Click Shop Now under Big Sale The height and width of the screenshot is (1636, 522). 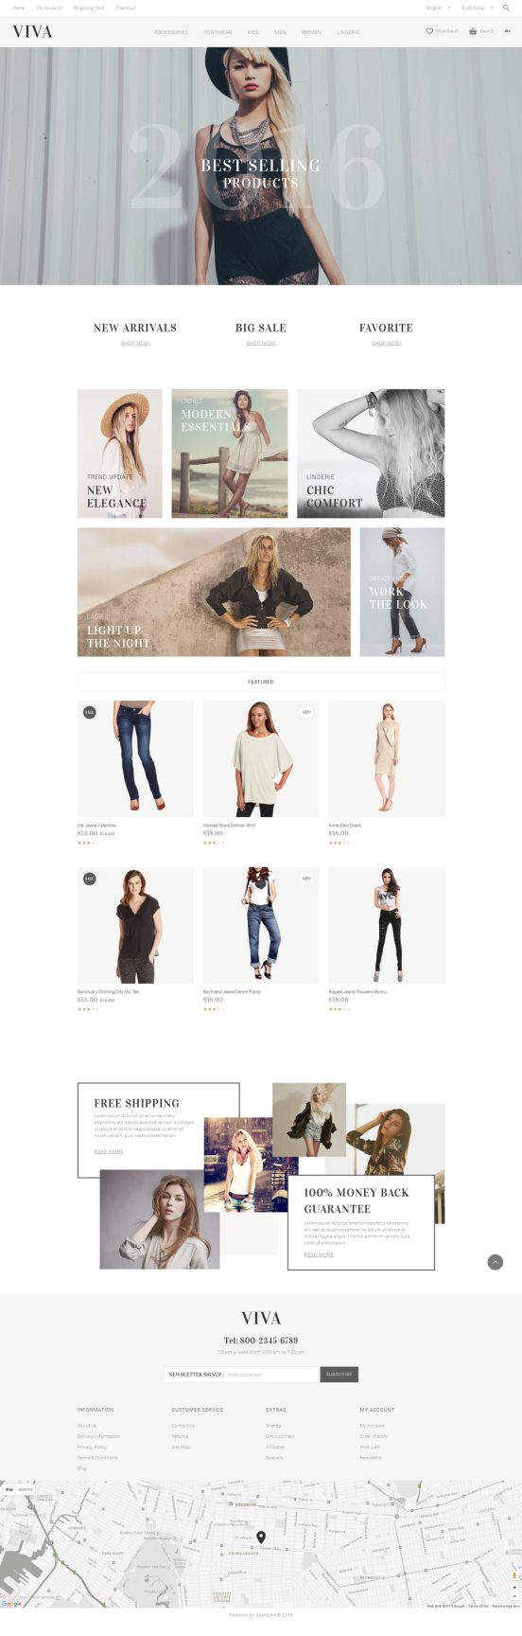coord(261,343)
